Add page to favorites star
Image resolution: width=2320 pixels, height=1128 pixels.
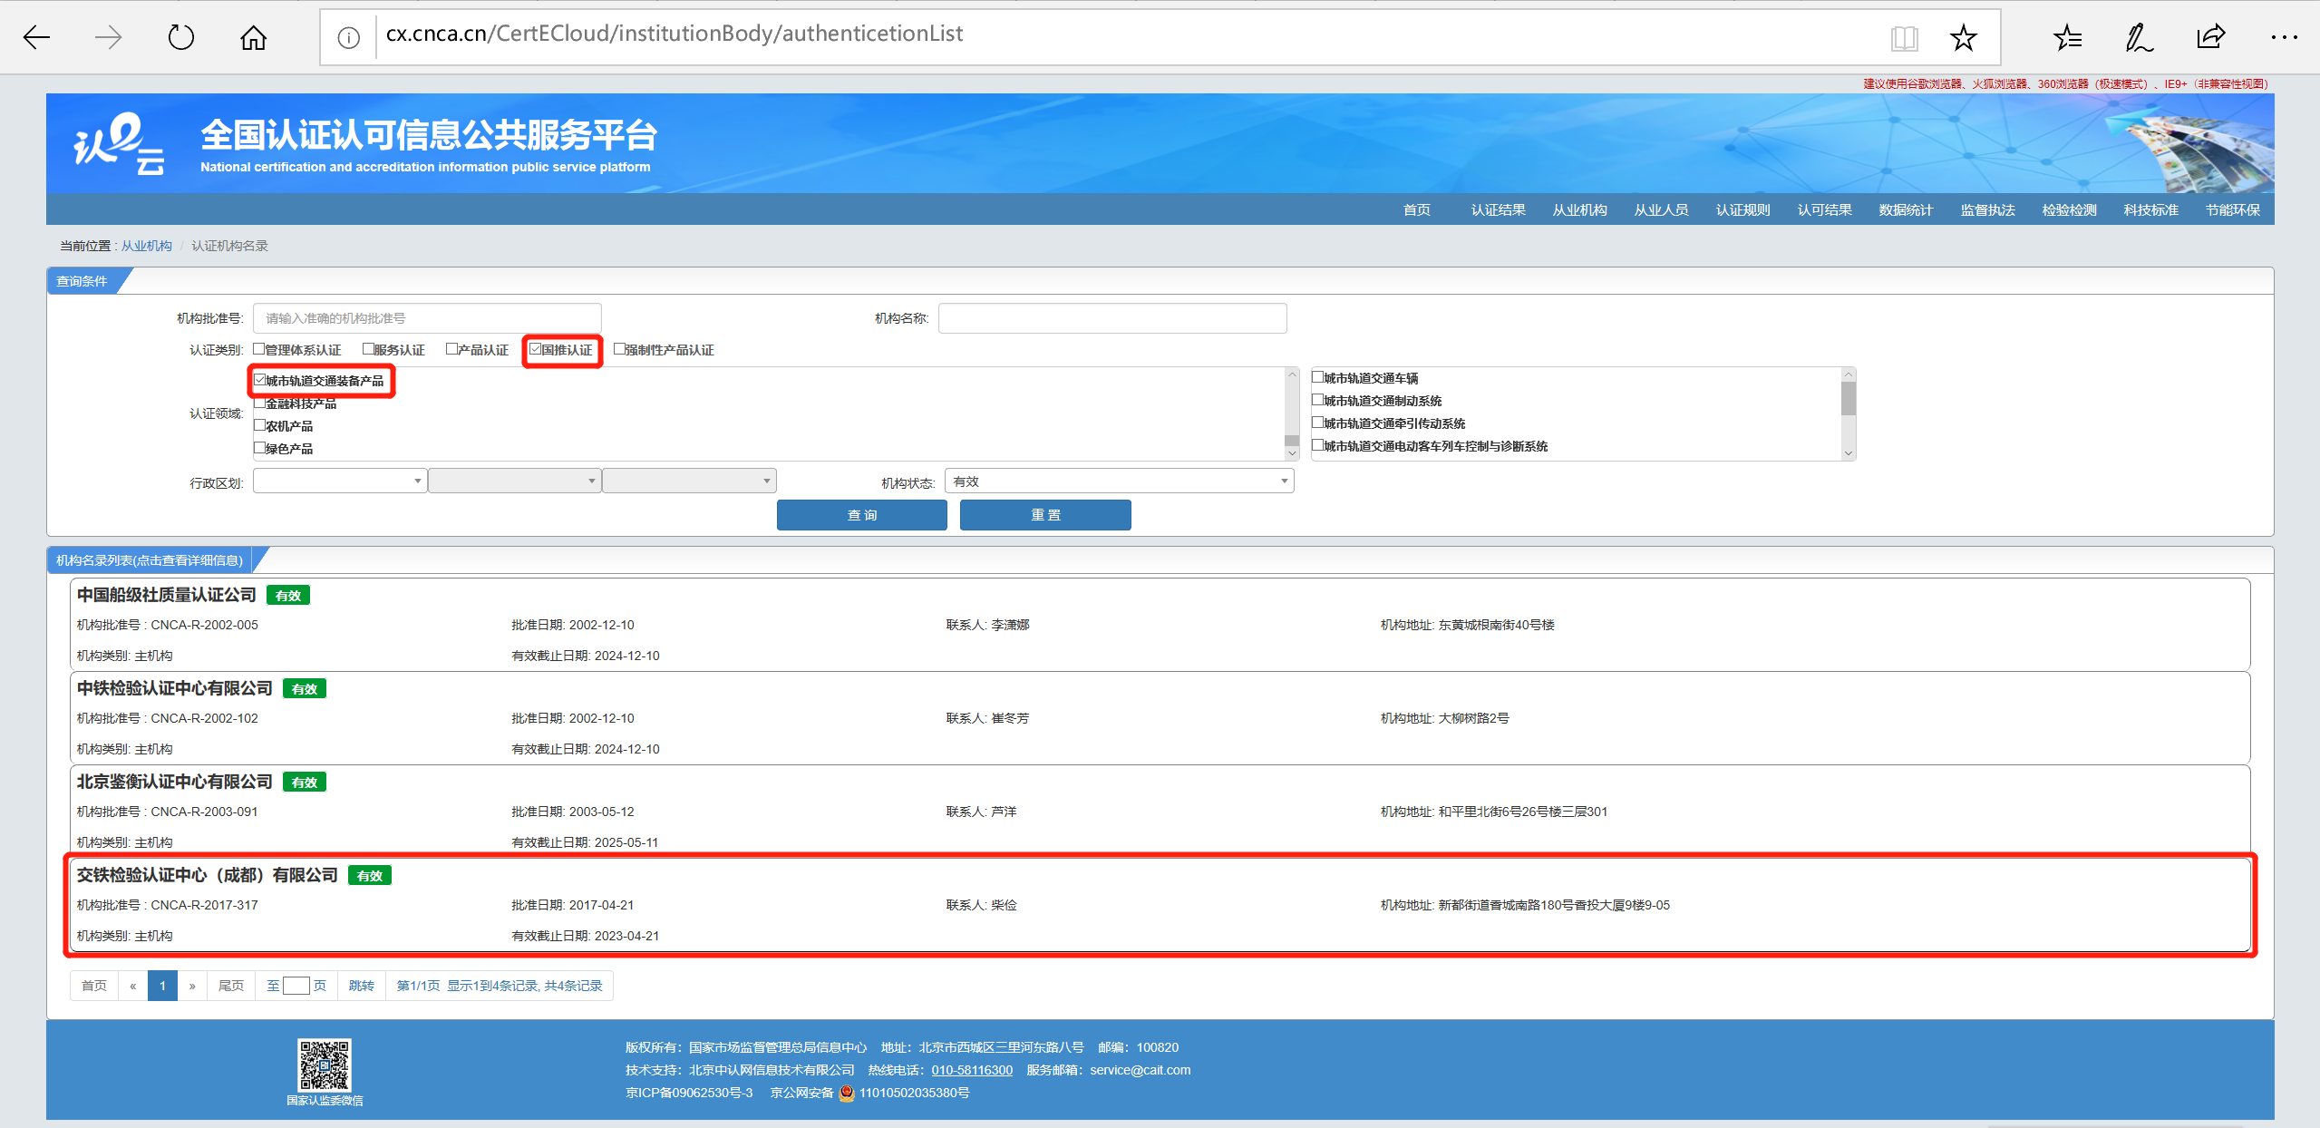pos(1964,37)
